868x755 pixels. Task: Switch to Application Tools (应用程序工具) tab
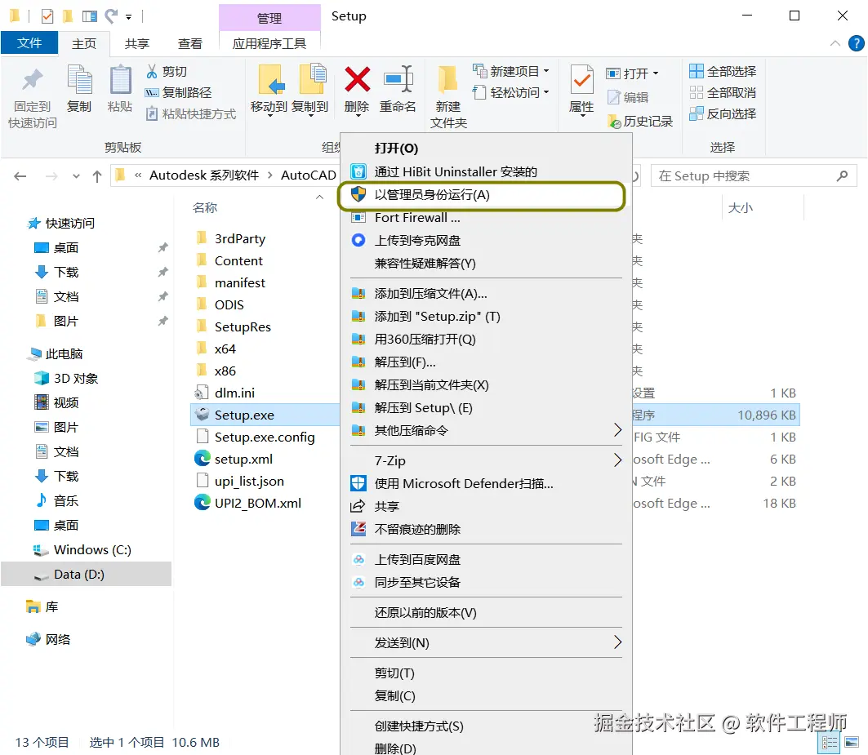(269, 43)
